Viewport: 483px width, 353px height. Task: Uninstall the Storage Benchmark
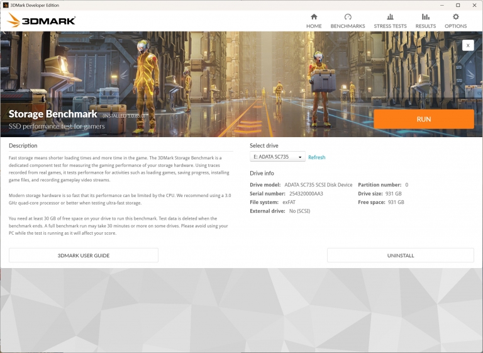pos(400,255)
